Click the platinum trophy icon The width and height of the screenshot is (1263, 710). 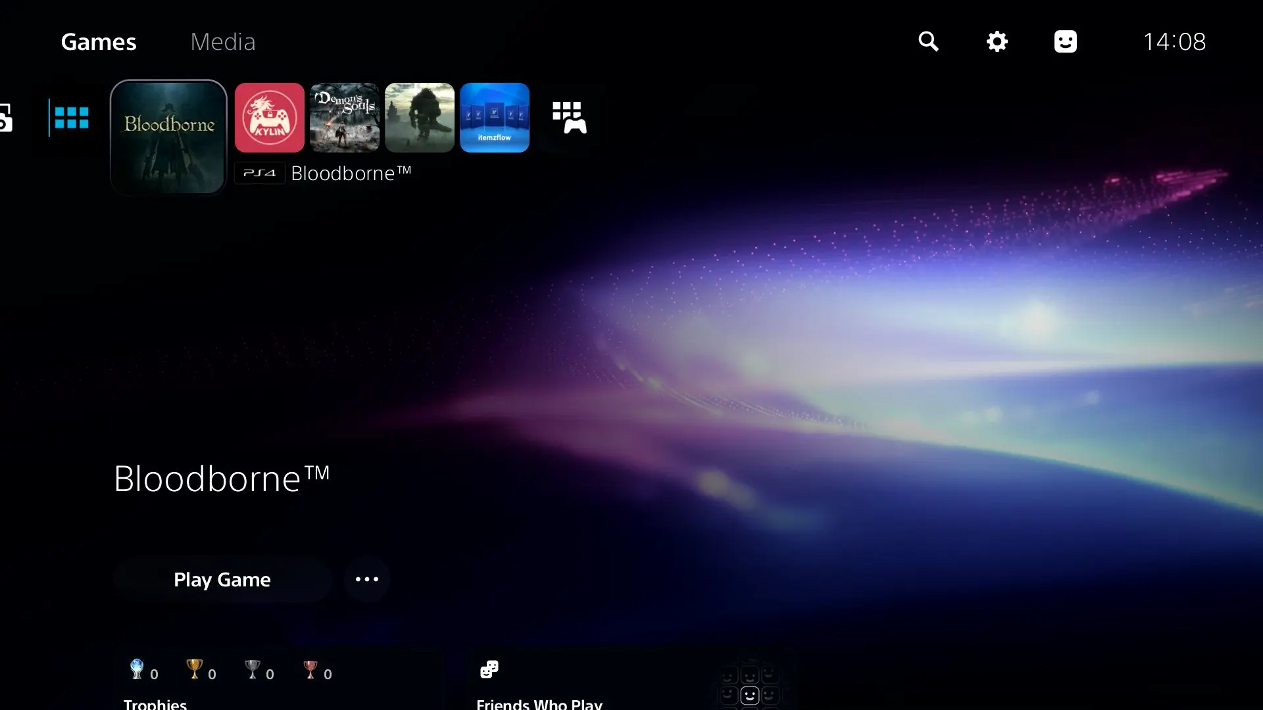pos(137,669)
